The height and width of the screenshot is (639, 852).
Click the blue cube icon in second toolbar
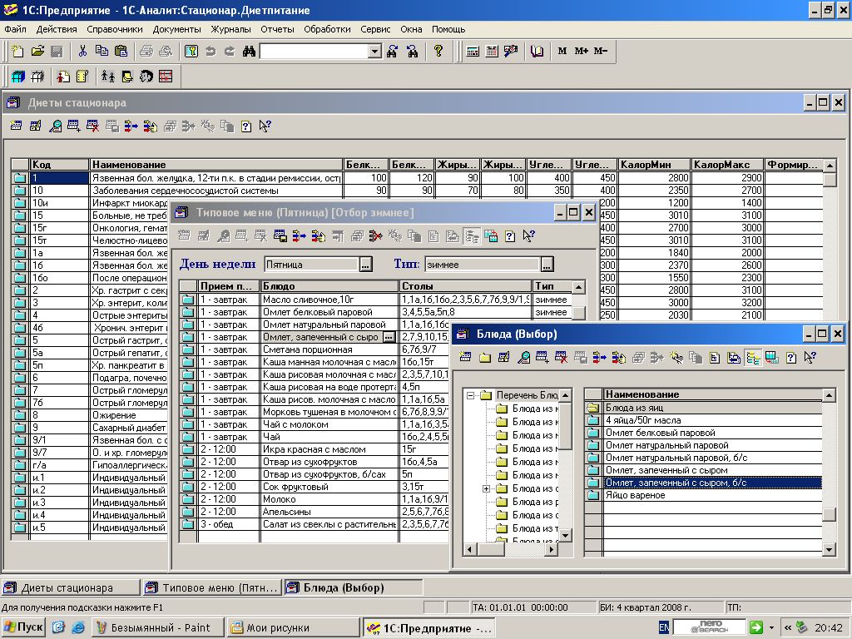coord(18,77)
